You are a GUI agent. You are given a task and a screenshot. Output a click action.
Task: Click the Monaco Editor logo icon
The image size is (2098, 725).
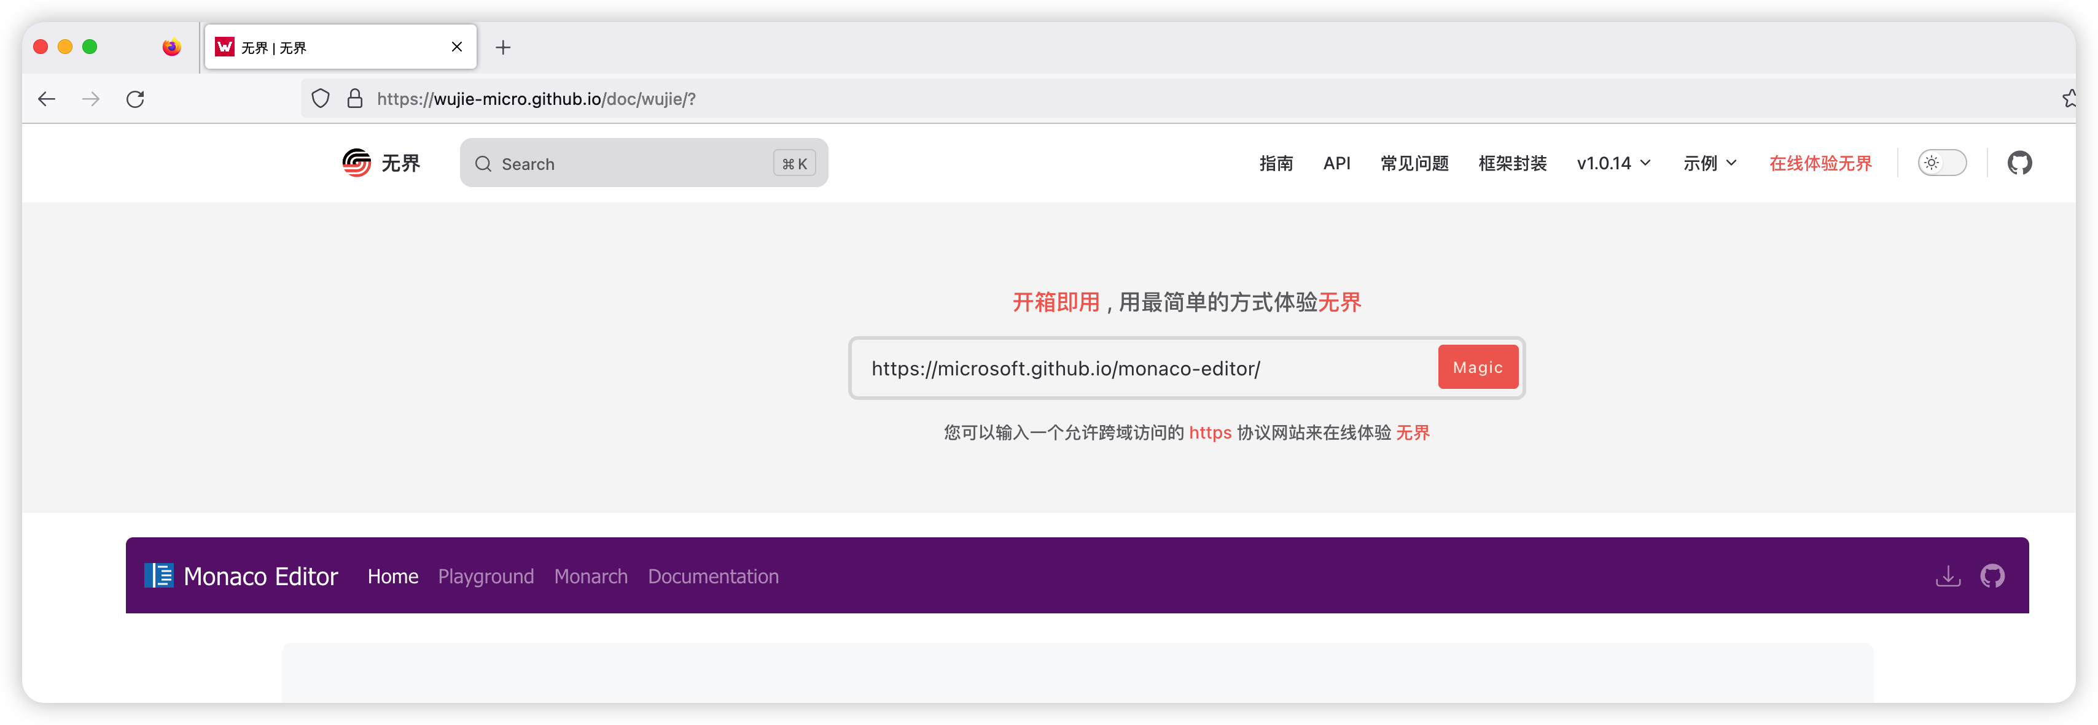[160, 575]
